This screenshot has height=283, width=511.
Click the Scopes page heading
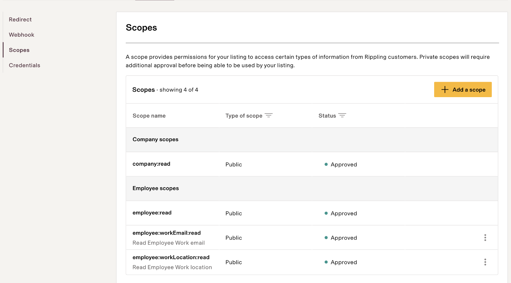coord(141,28)
